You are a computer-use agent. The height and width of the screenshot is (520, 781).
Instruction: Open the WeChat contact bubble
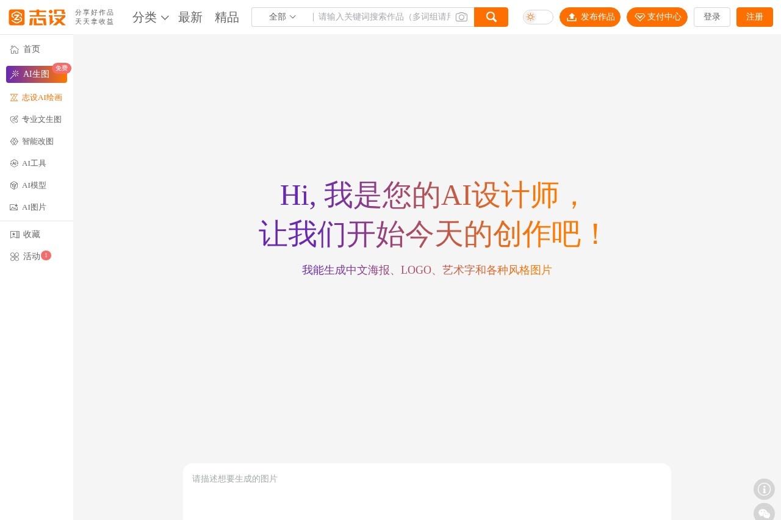click(764, 513)
